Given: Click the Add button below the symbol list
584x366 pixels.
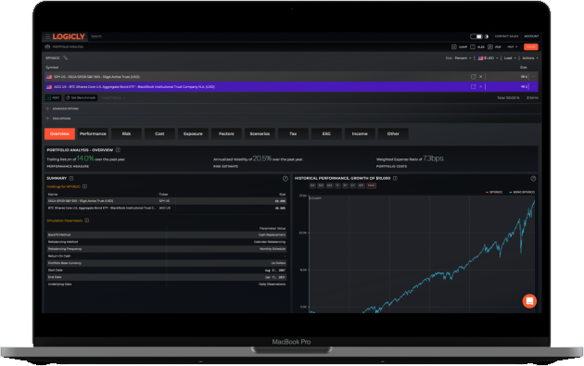Looking at the screenshot, I should coord(53,98).
